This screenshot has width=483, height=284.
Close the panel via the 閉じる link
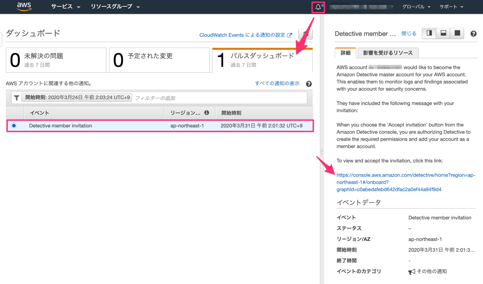point(408,33)
